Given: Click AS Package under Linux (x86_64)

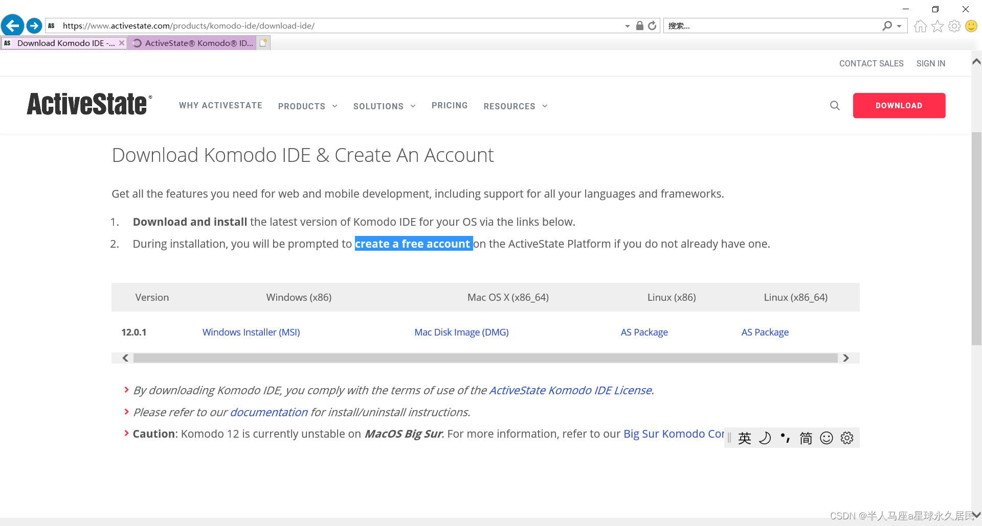Looking at the screenshot, I should pyautogui.click(x=765, y=332).
